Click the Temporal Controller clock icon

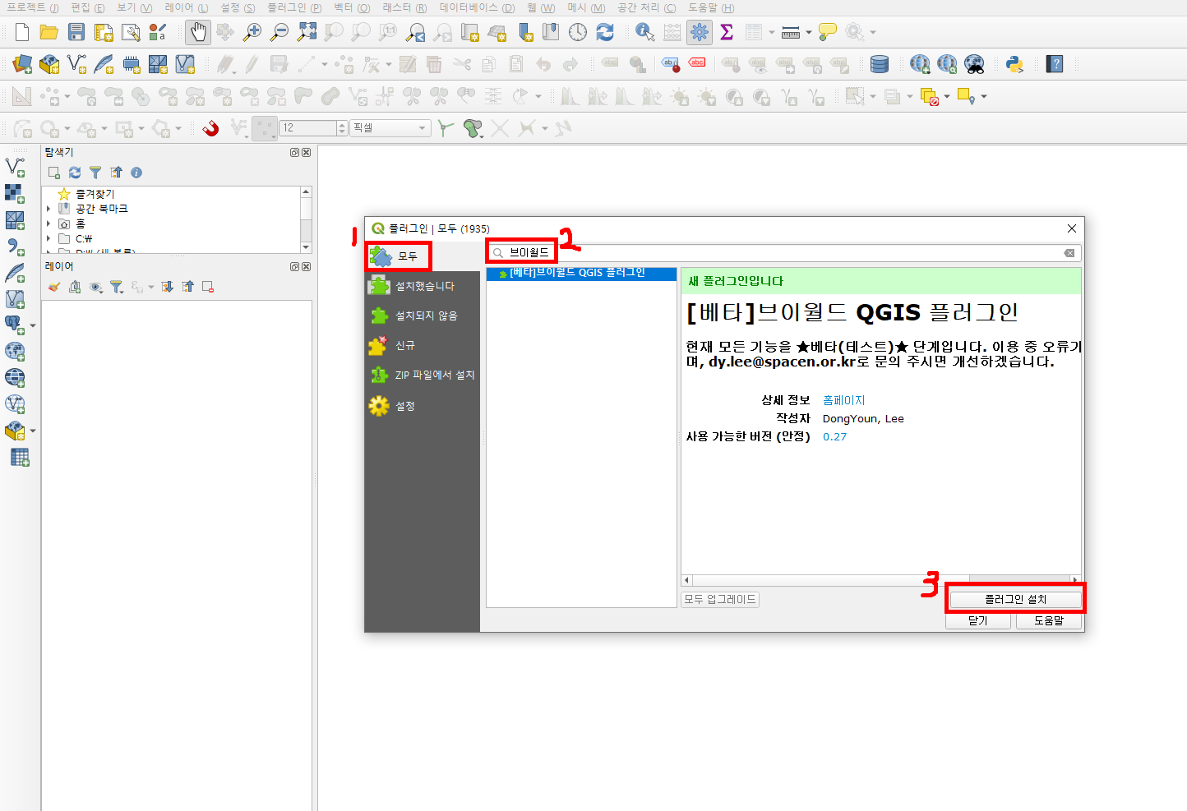point(578,32)
